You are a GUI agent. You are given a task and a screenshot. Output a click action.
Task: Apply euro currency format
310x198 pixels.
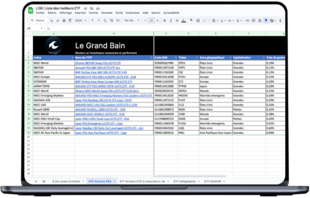coord(93,20)
